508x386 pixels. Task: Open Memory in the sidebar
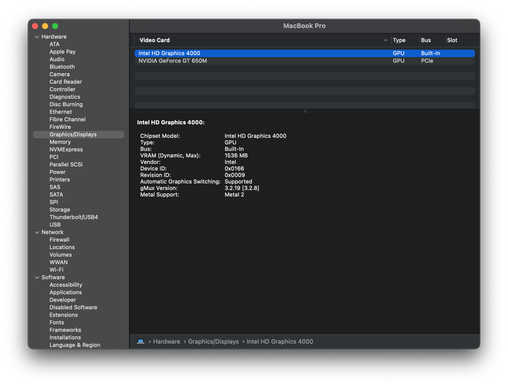click(x=60, y=142)
